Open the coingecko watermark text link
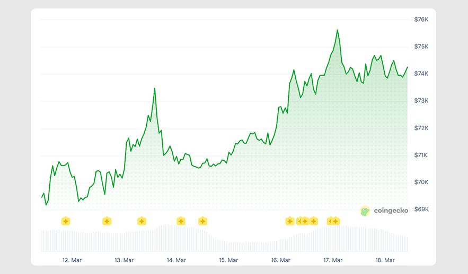Image resolution: width=468 pixels, height=274 pixels. 391,211
